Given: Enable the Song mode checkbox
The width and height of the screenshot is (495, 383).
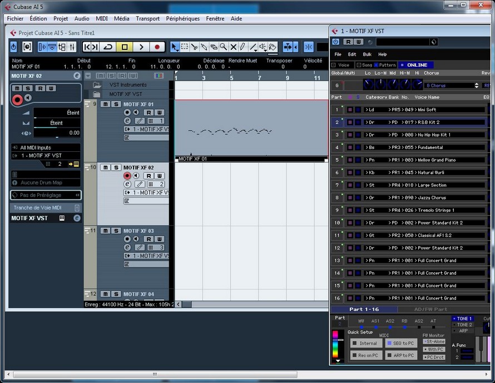Looking at the screenshot, I should 359,65.
